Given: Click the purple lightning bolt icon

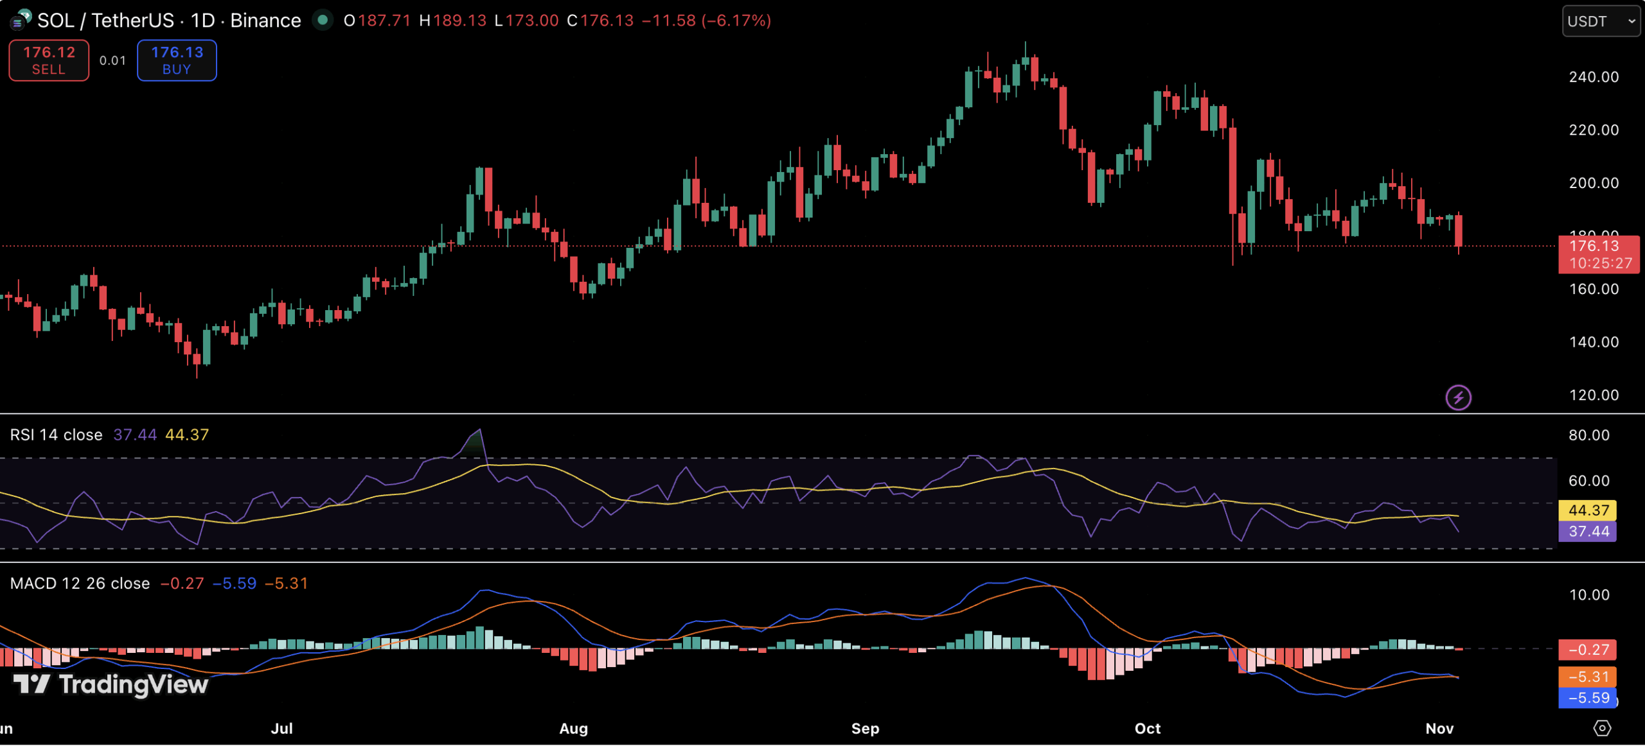Looking at the screenshot, I should [x=1458, y=397].
